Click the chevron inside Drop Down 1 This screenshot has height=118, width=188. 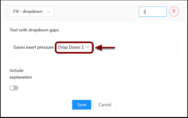(x=88, y=47)
